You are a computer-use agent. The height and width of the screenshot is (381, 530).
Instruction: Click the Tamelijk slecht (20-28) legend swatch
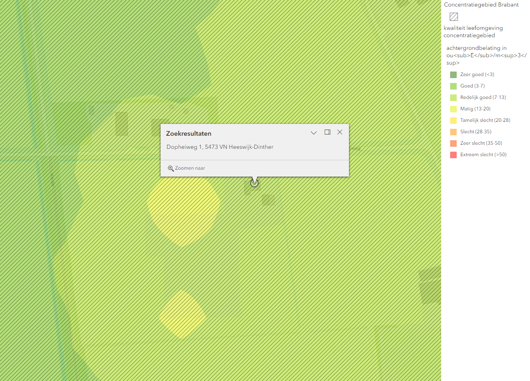point(453,121)
